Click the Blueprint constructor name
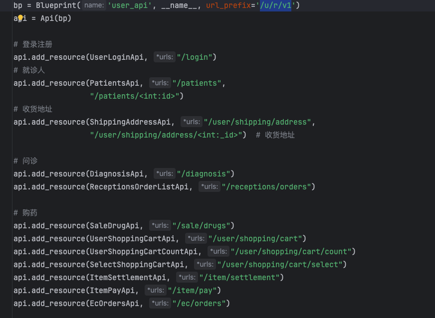This screenshot has width=435, height=318. (x=56, y=5)
